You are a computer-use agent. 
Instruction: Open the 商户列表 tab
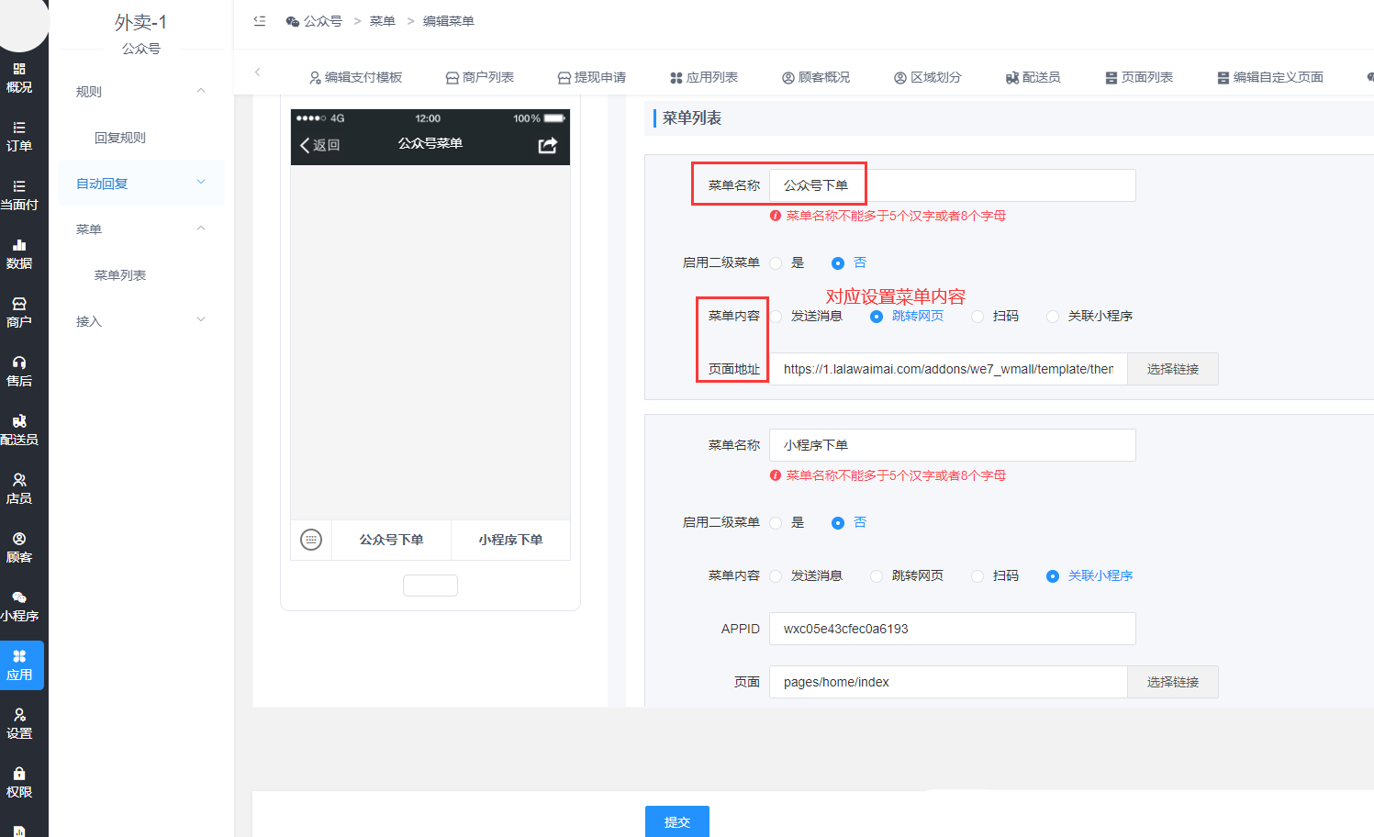tap(479, 77)
